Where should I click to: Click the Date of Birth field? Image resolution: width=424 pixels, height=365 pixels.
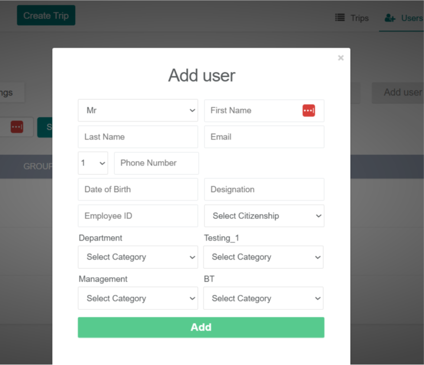pyautogui.click(x=138, y=190)
